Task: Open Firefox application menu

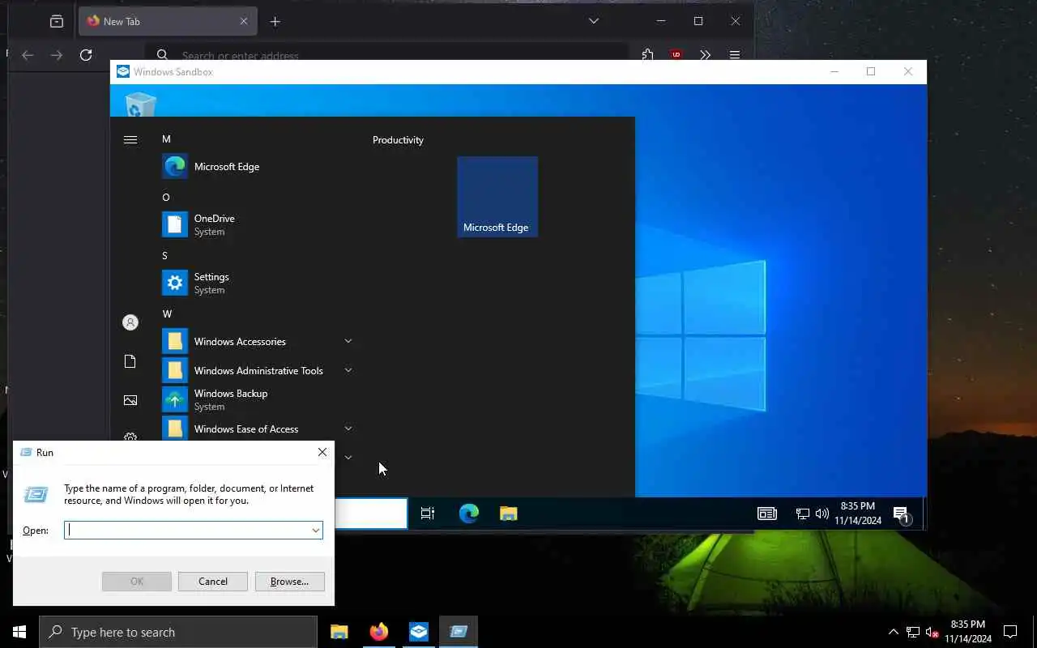Action: click(735, 54)
